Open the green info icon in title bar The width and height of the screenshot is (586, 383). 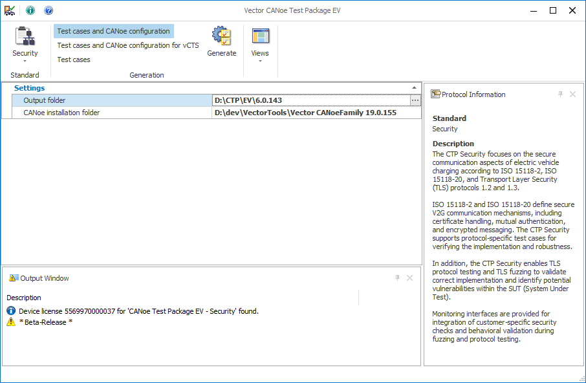30,10
